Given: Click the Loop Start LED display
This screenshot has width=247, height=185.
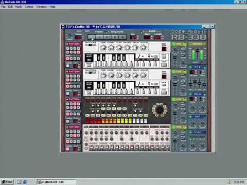Looking at the screenshot, I should coord(147,38).
